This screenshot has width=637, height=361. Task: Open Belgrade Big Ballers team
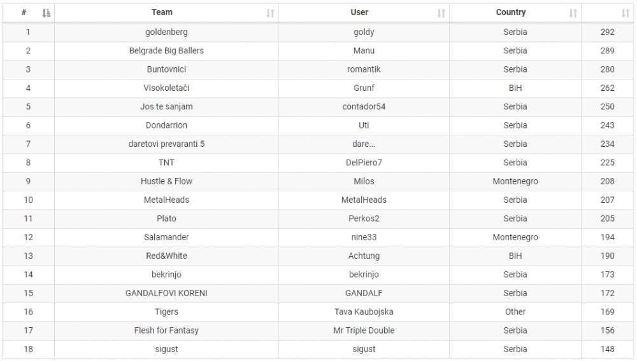(166, 51)
